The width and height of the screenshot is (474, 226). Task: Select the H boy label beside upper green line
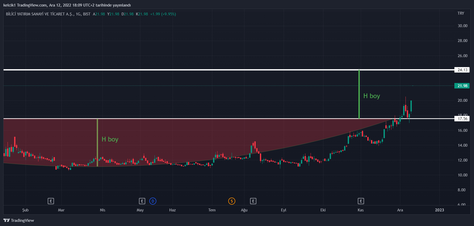[372, 96]
